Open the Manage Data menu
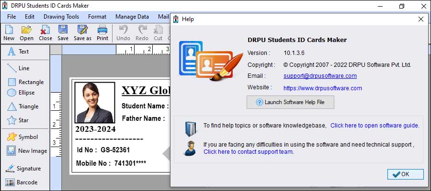Screen dimensions: 431x191 132,17
